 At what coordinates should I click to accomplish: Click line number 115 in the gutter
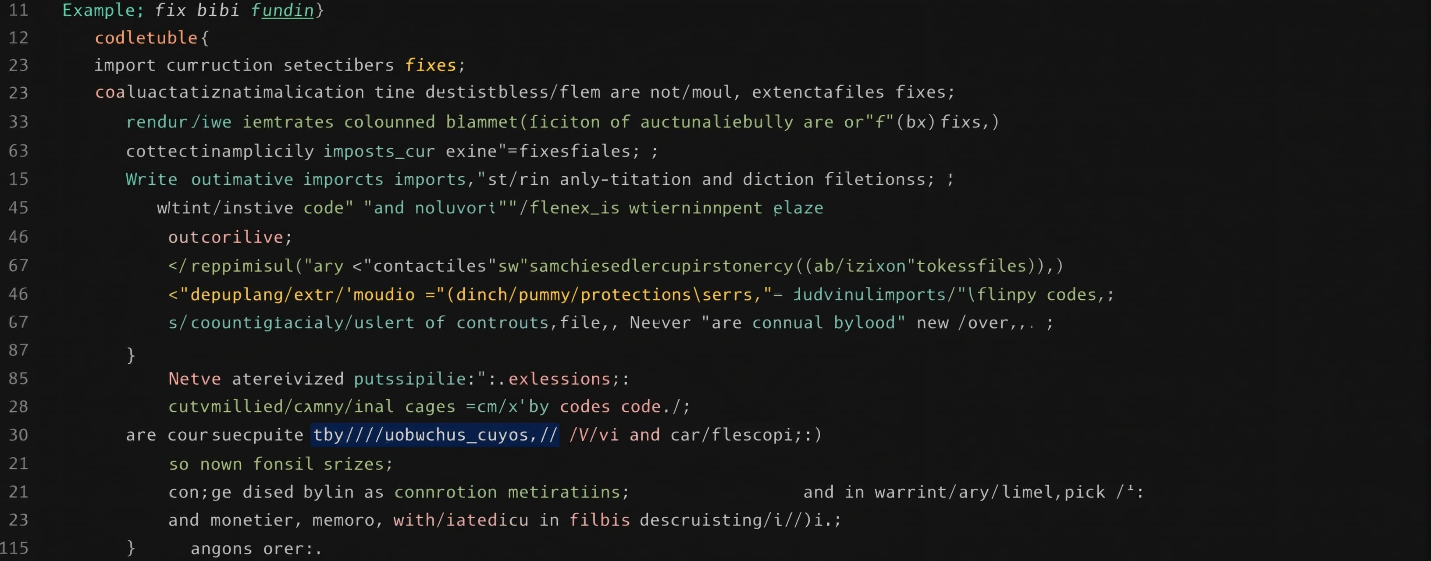coord(14,548)
